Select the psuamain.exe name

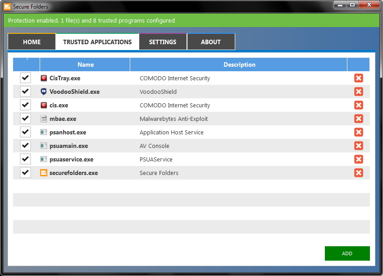68,146
